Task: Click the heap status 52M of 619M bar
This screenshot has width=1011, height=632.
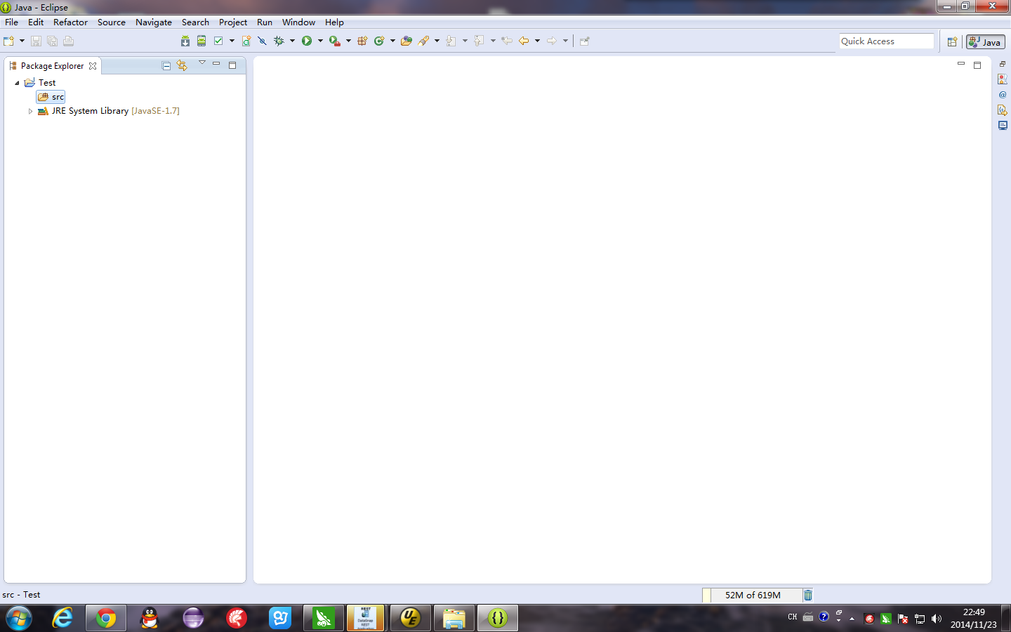Action: pyautogui.click(x=753, y=595)
